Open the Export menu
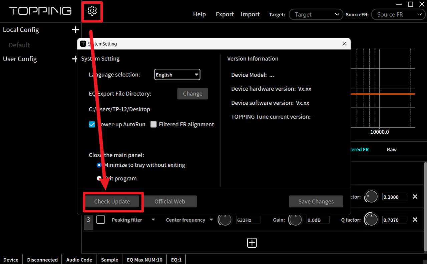This screenshot has width=427, height=264. coord(225,14)
